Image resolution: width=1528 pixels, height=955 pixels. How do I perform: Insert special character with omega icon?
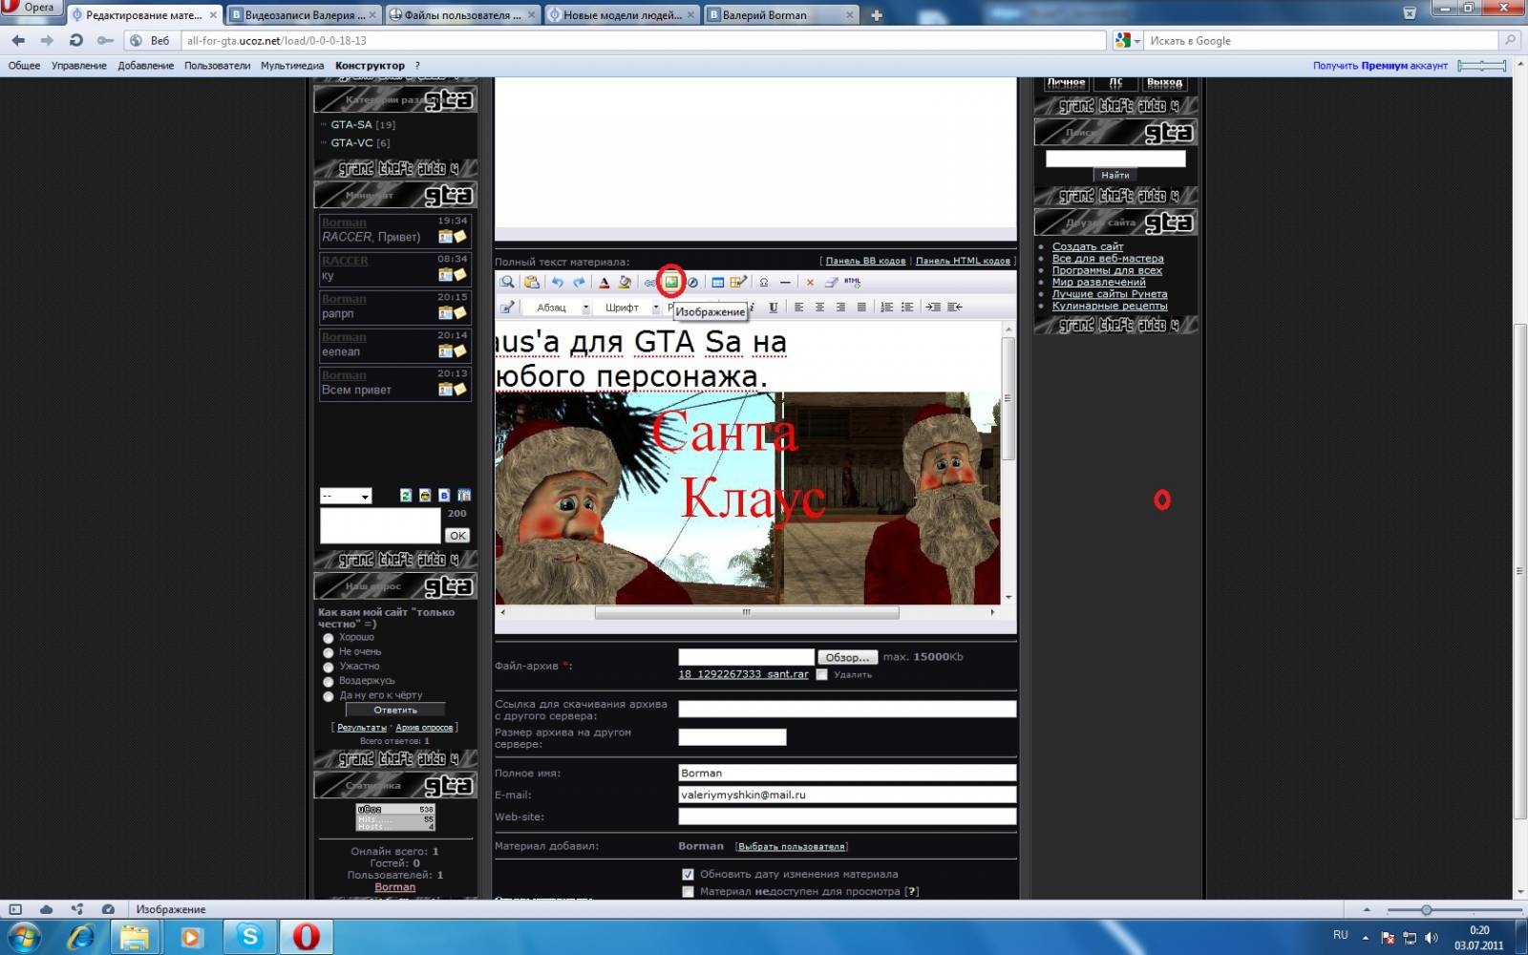(x=763, y=282)
